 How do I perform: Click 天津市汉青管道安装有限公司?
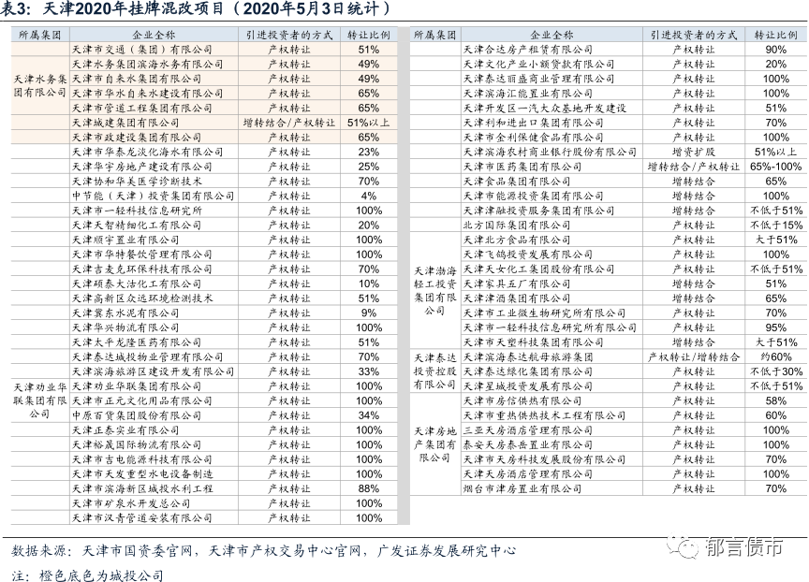142,518
